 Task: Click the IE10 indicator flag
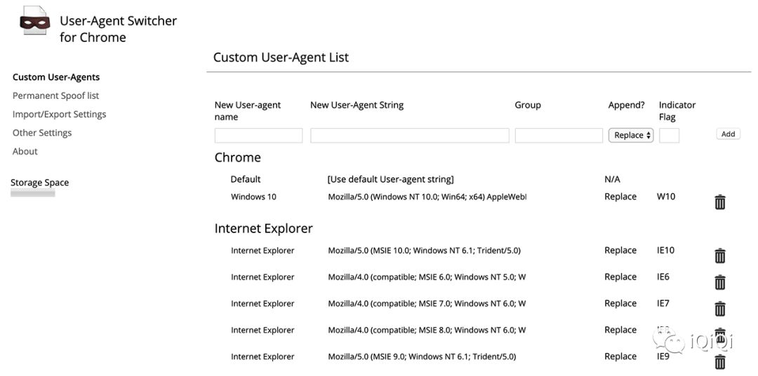coord(665,250)
